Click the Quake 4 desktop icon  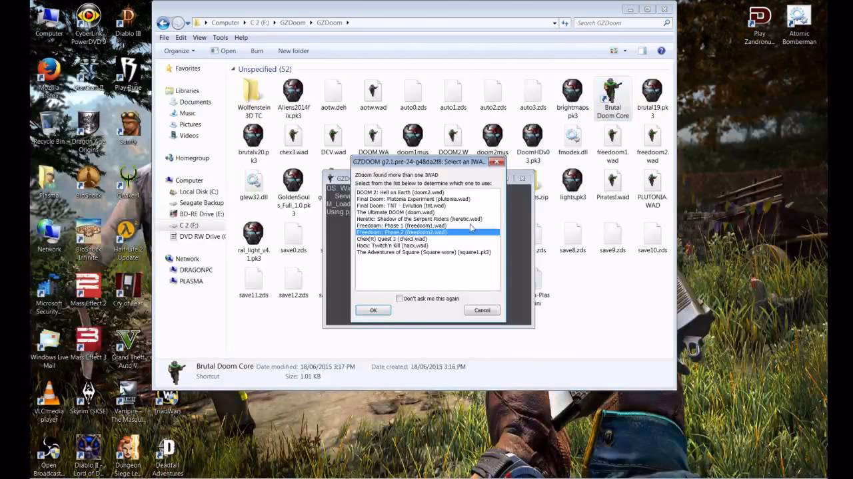(x=128, y=182)
